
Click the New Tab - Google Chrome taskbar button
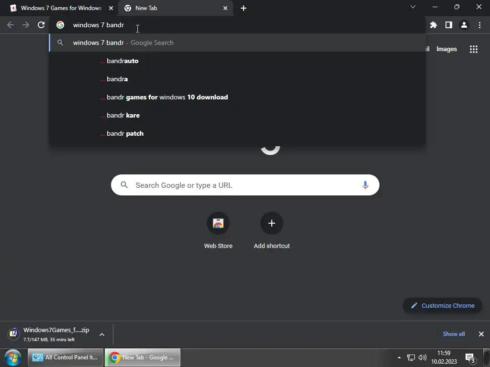[x=143, y=357]
